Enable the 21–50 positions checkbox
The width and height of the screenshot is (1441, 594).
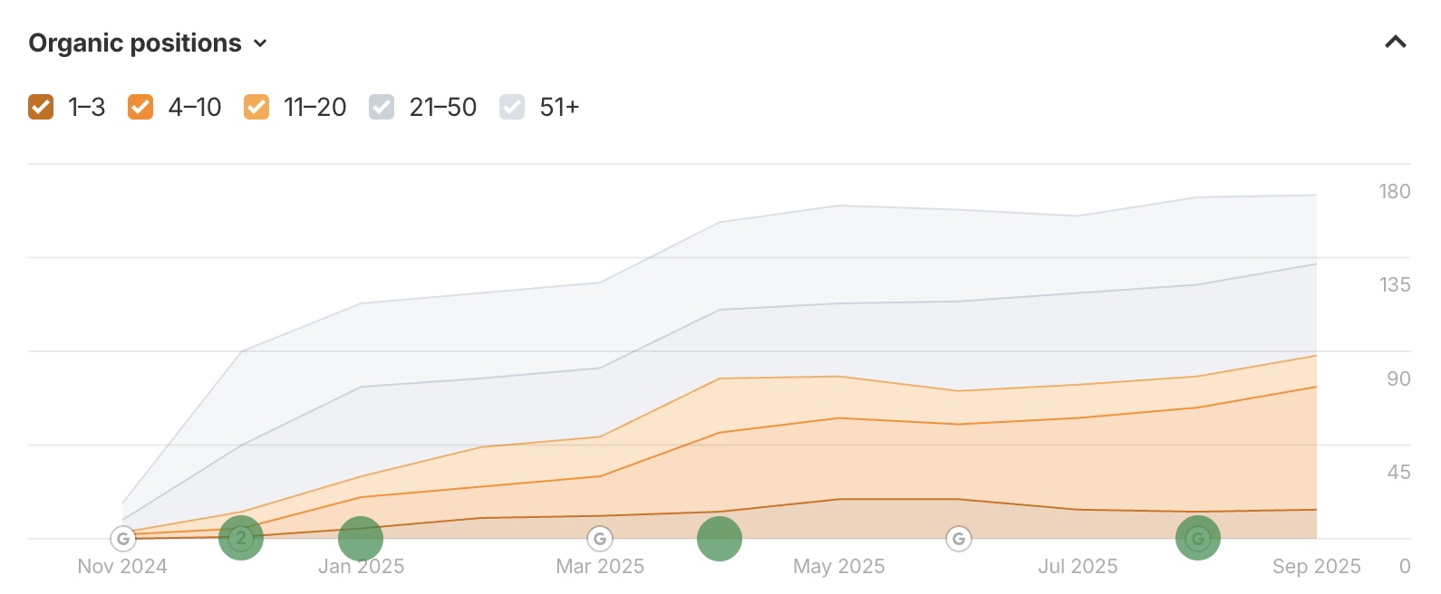click(381, 107)
